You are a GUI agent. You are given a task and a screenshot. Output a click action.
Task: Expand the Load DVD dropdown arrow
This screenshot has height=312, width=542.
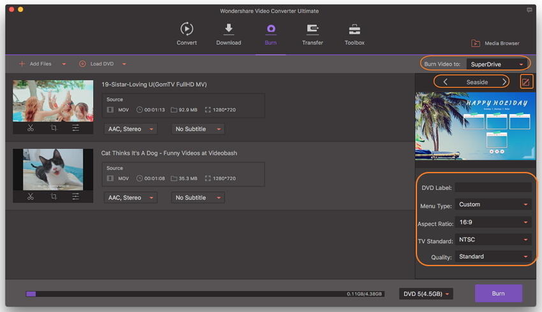click(x=124, y=64)
